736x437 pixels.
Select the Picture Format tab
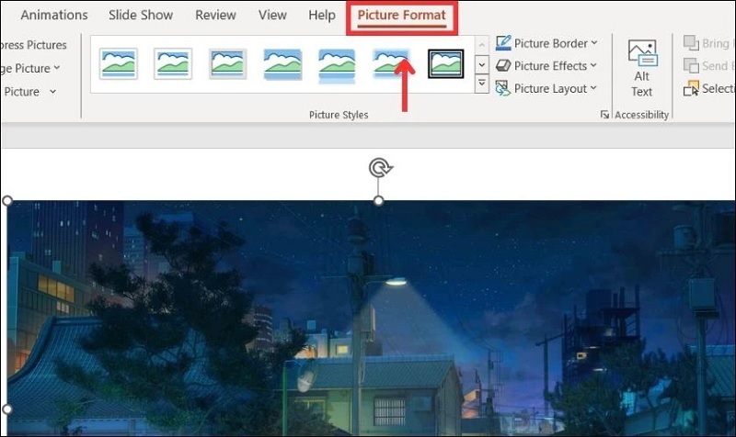pos(401,16)
